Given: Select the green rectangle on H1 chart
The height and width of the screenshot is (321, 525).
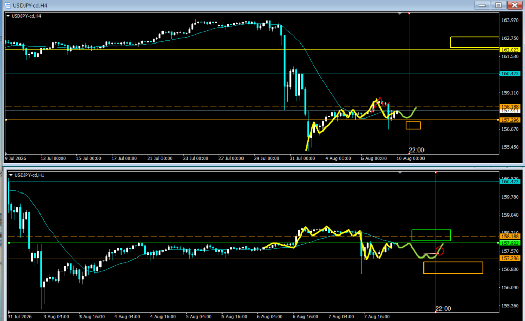Looking at the screenshot, I should click(x=431, y=235).
